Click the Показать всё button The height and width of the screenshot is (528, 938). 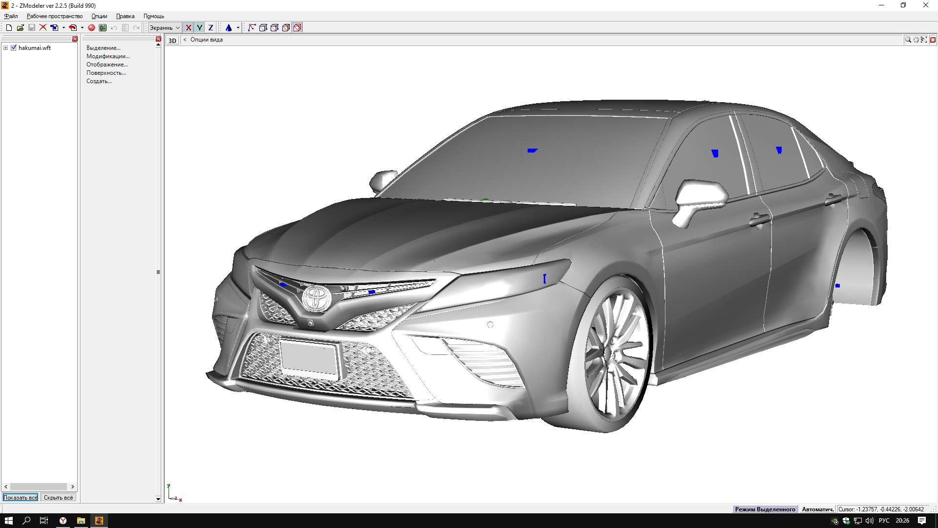(21, 498)
